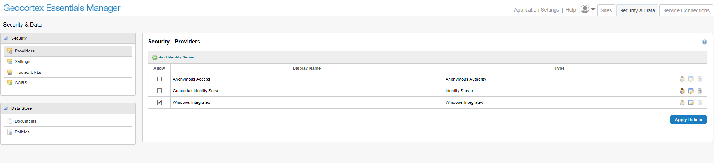Open Application Settings link

[536, 10]
